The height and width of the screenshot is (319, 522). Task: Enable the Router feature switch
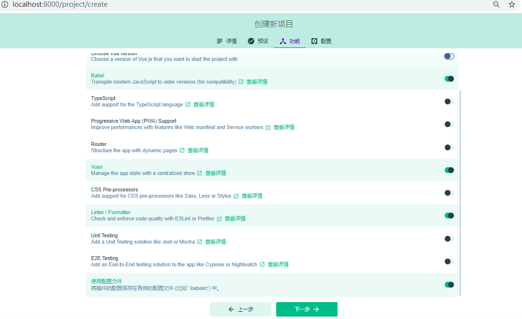point(449,147)
